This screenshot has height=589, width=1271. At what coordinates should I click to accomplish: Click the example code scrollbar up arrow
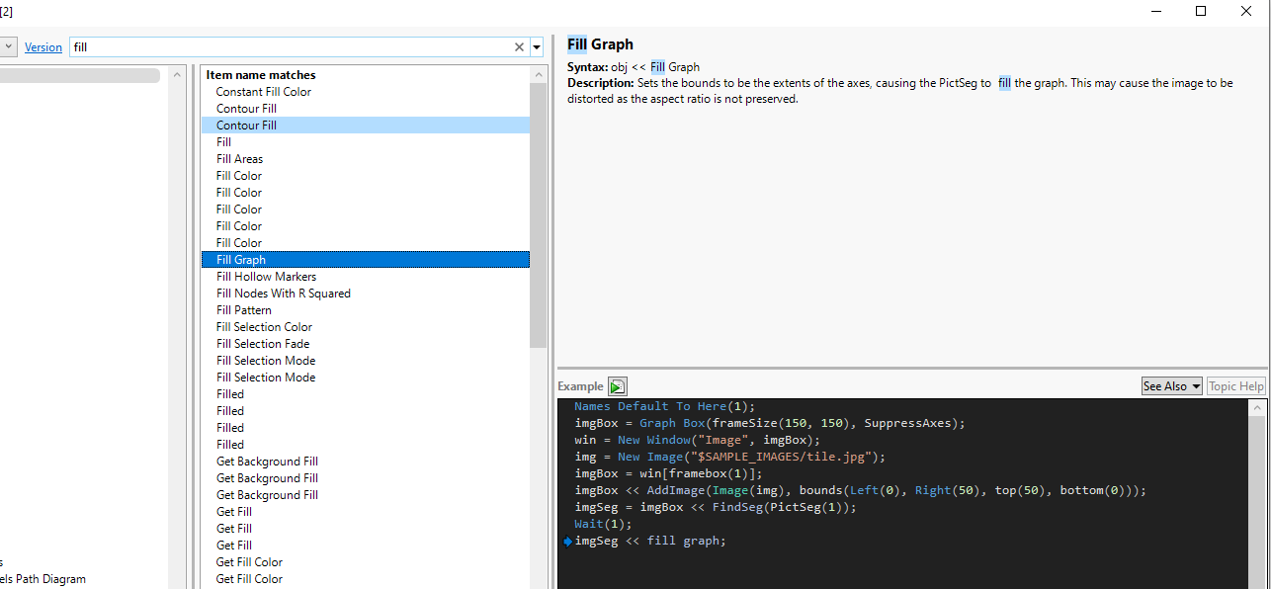[x=1257, y=407]
